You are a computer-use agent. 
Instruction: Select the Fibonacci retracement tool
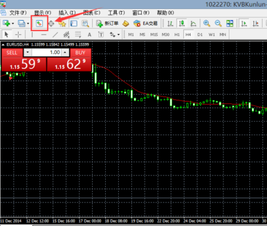78,34
